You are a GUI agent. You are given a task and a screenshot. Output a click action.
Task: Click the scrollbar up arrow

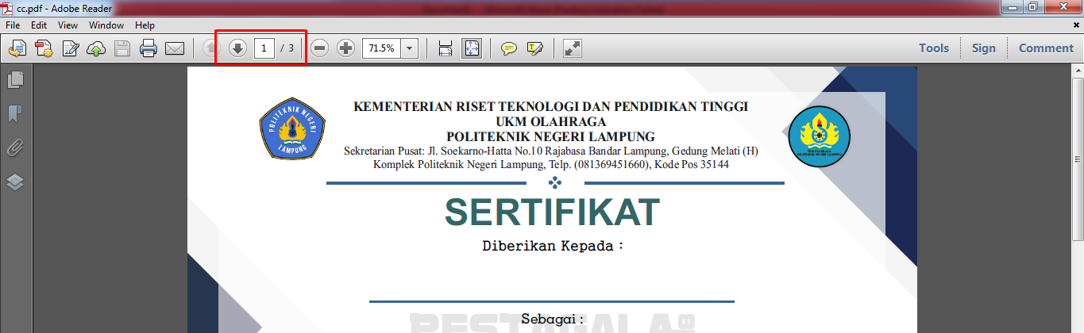(x=1078, y=72)
